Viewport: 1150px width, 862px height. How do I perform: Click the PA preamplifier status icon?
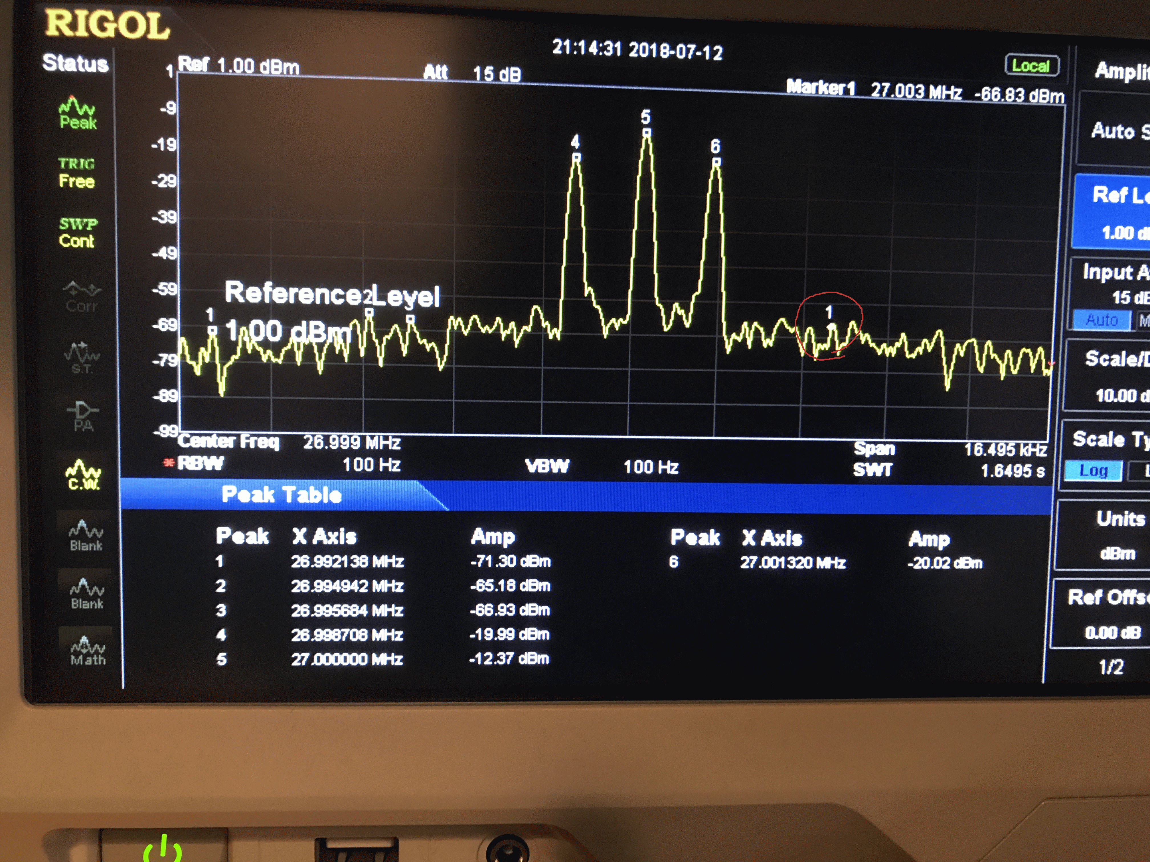(x=83, y=417)
